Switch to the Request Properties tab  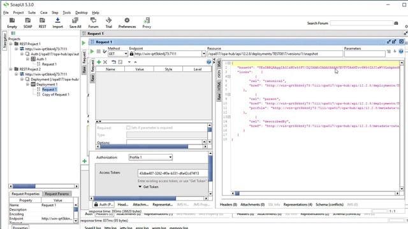tap(25, 193)
